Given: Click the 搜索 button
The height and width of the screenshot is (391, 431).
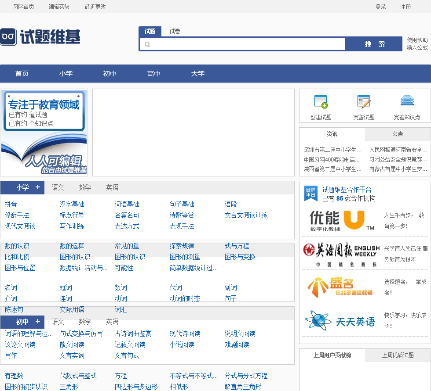Looking at the screenshot, I should point(374,44).
